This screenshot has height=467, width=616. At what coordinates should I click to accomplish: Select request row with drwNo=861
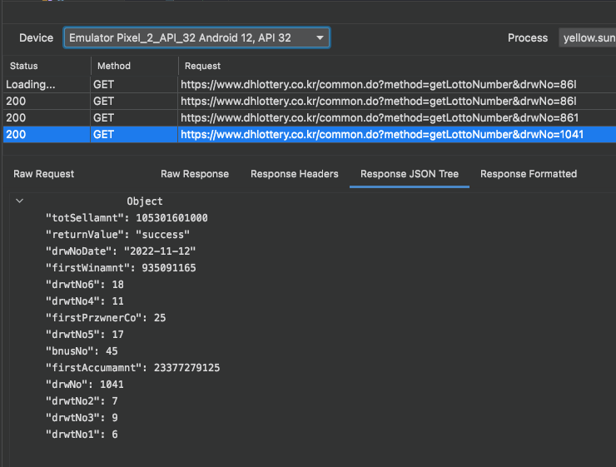[310, 118]
